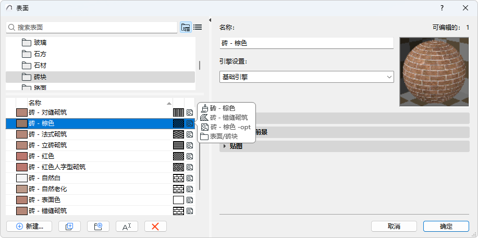Screen dimensions: 478x238
Task: Click color swatch of 砖 - 对缝砌筑
Action: coord(22,112)
